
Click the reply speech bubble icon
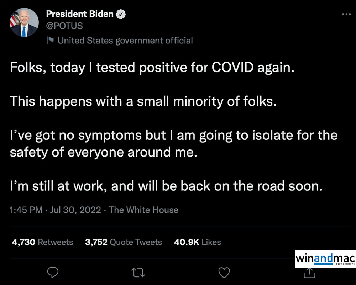tap(53, 273)
